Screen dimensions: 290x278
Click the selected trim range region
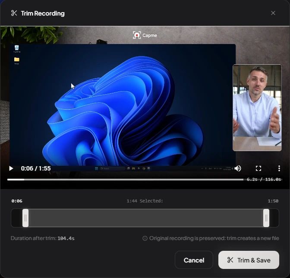click(x=146, y=218)
